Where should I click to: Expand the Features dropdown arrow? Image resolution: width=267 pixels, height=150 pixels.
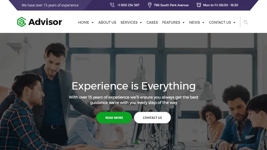(x=184, y=23)
